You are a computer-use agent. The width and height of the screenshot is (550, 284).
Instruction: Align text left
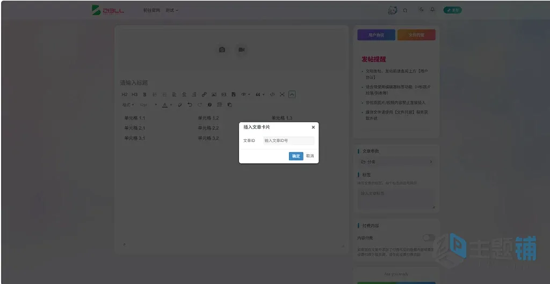coord(175,94)
